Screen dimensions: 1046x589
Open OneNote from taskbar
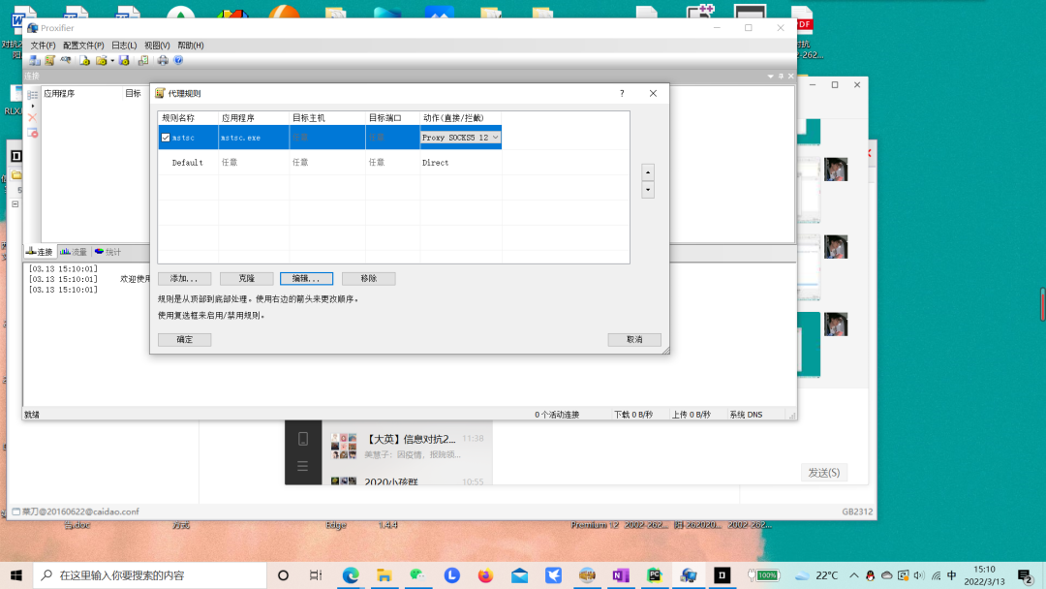[x=621, y=575]
